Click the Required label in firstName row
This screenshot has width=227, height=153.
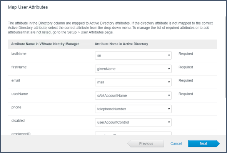pos(186,67)
